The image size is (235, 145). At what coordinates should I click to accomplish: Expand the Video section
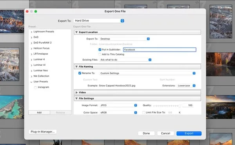pyautogui.click(x=77, y=92)
